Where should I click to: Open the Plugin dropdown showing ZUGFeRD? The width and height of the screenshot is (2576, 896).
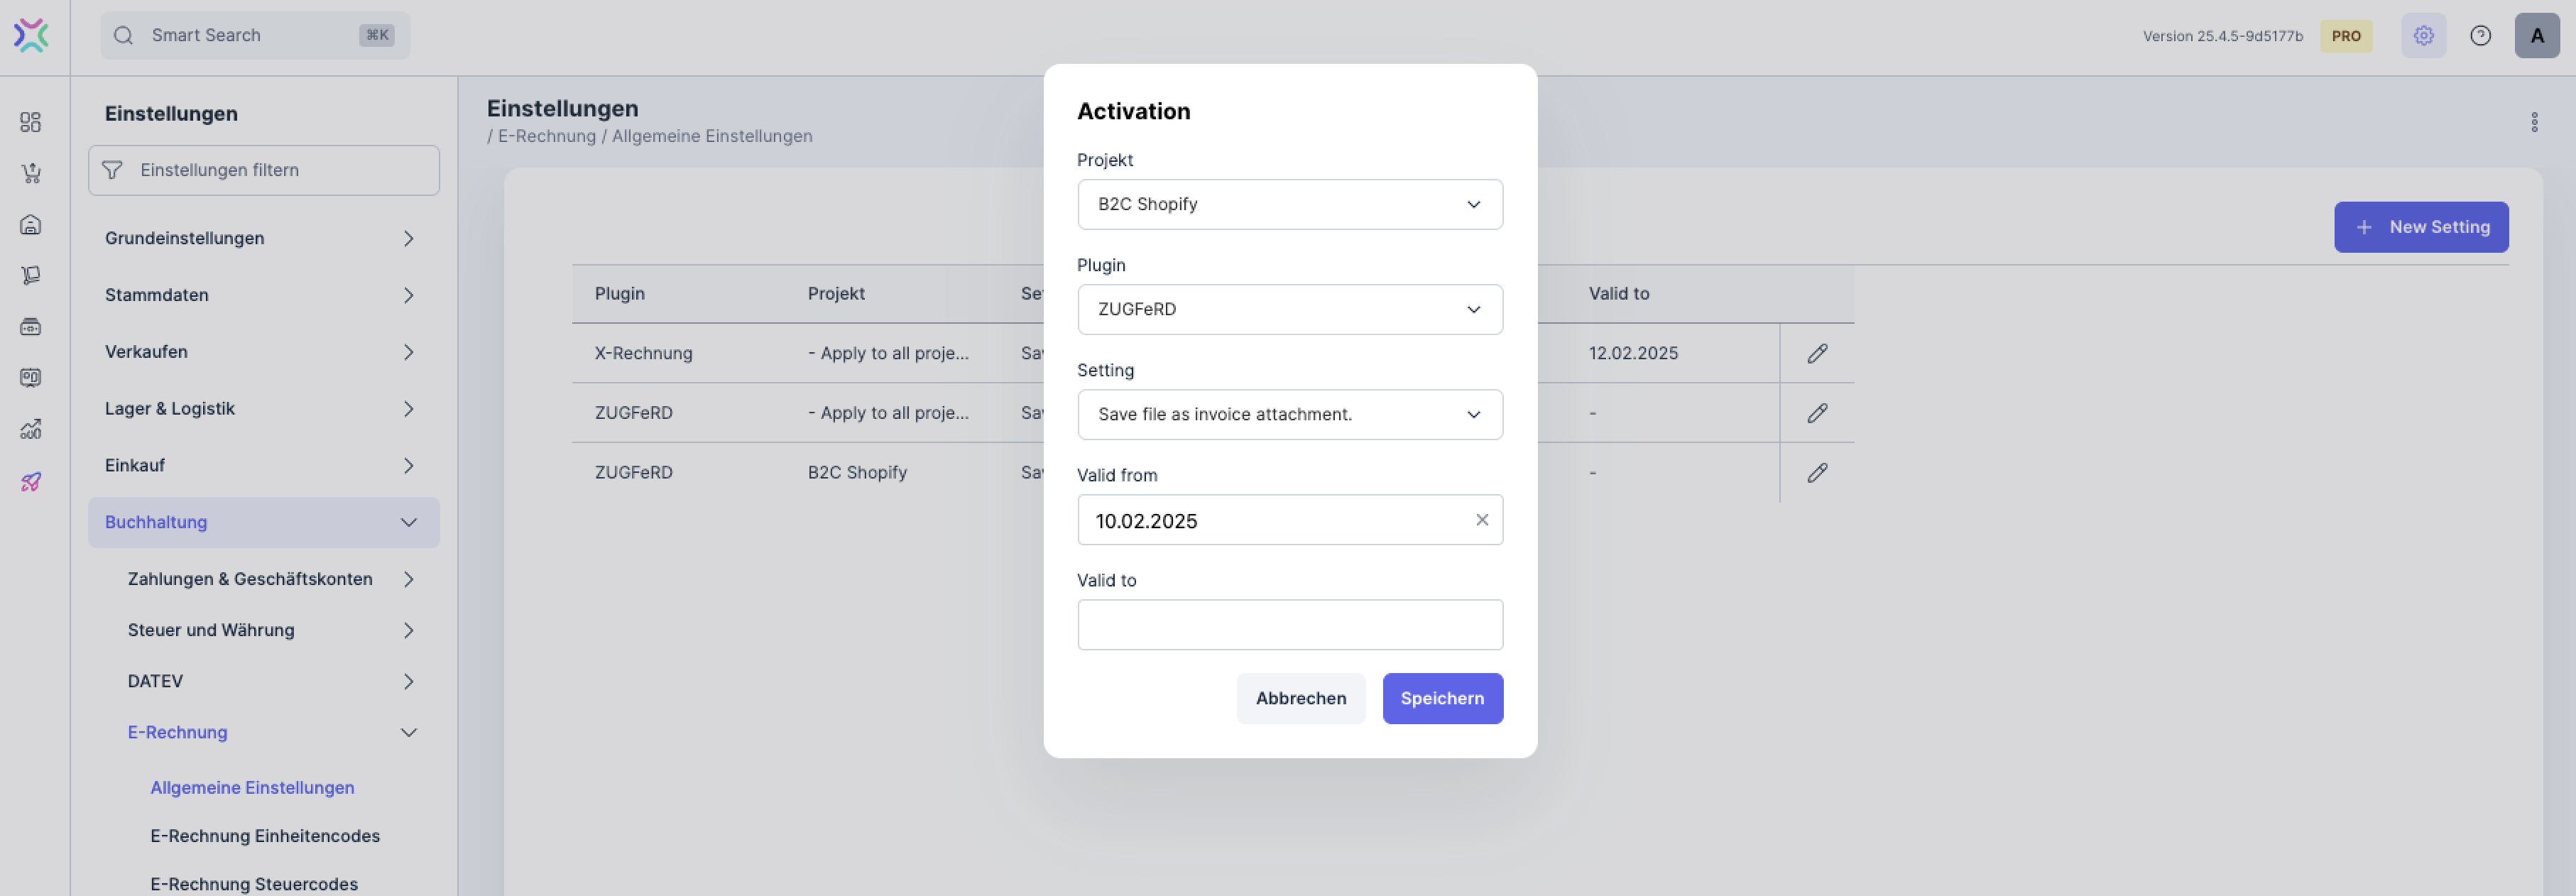click(x=1289, y=309)
